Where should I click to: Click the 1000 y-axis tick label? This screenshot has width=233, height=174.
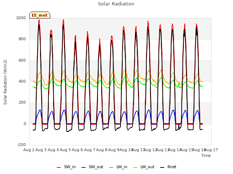[21, 18]
